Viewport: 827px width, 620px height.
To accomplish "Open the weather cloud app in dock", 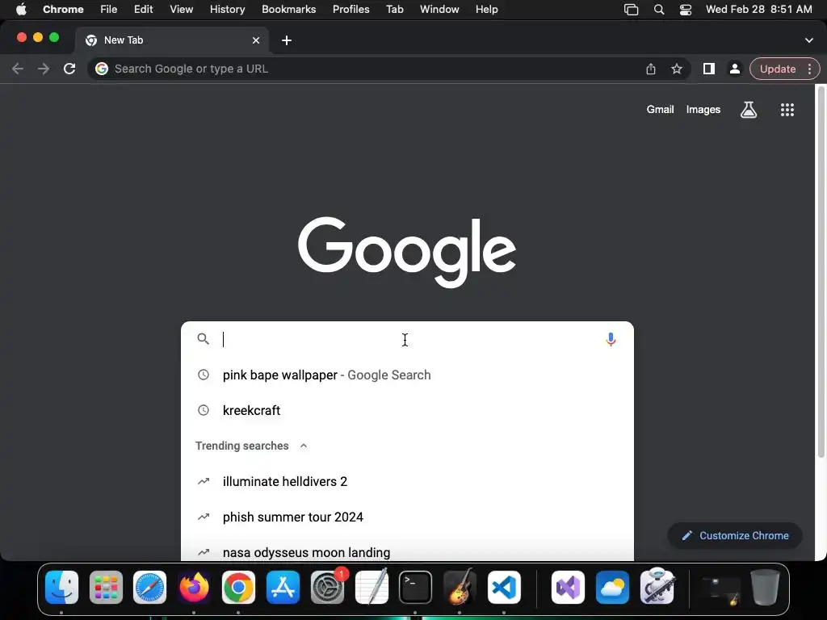I will [x=612, y=588].
